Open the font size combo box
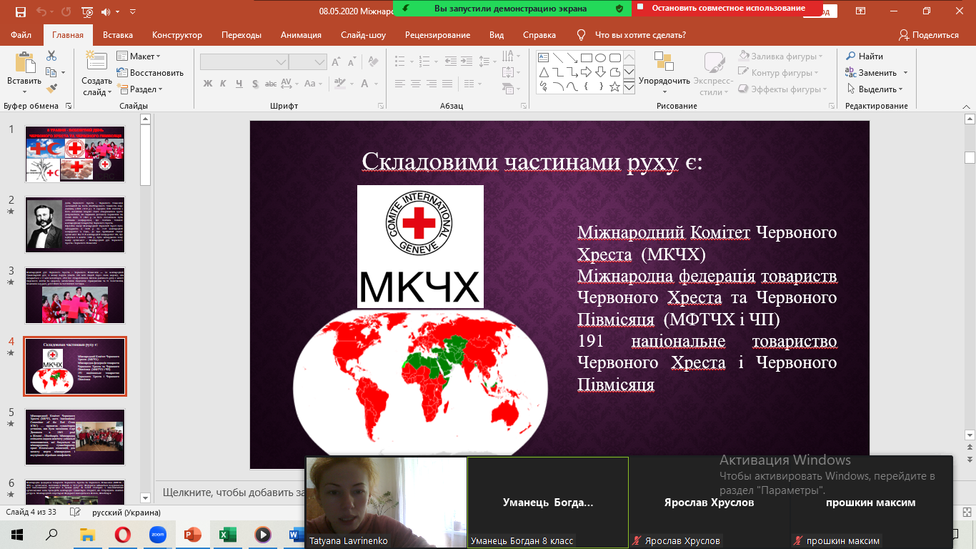 308,62
